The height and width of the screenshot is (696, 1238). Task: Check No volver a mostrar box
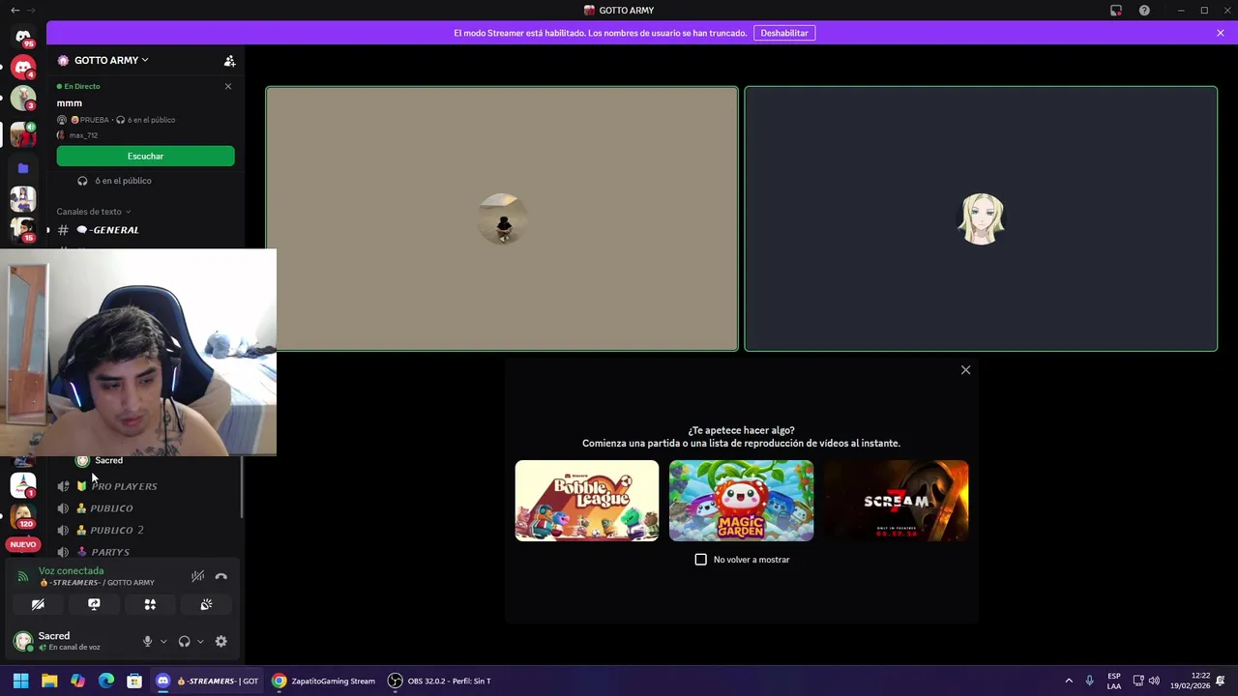tap(701, 560)
